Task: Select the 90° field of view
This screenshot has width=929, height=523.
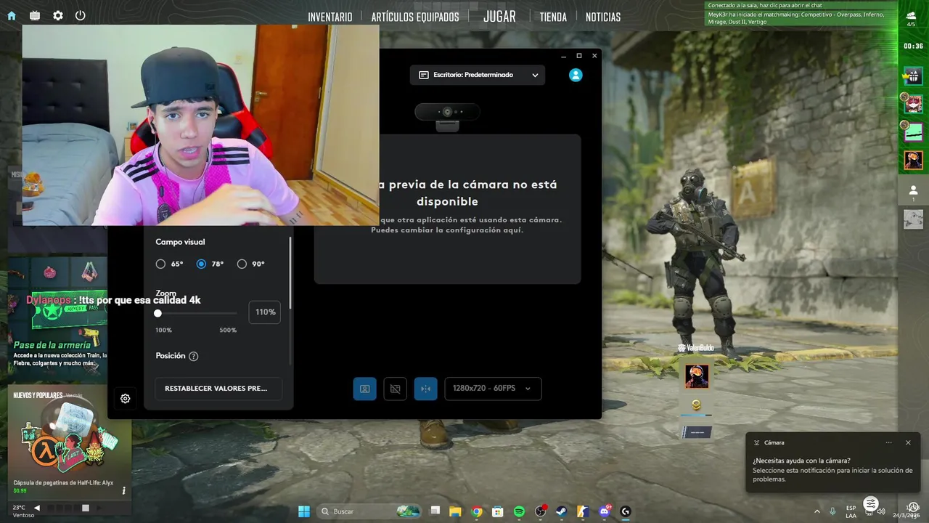Action: pos(242,264)
